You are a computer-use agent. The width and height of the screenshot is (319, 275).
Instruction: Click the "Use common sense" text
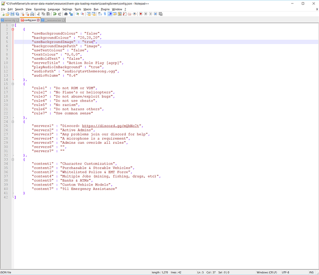pyautogui.click(x=73, y=113)
